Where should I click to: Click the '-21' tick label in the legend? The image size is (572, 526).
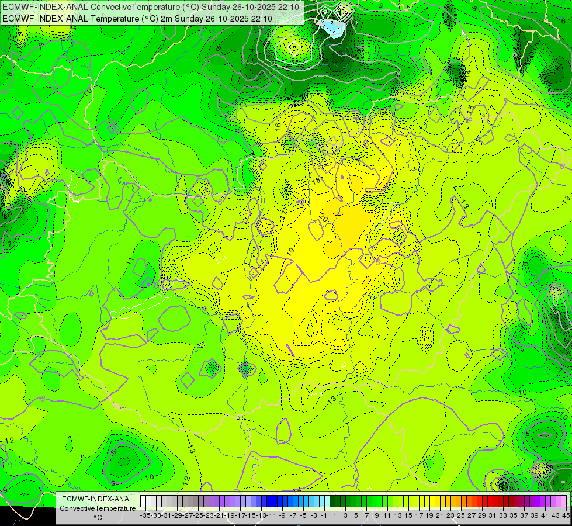coord(219,515)
